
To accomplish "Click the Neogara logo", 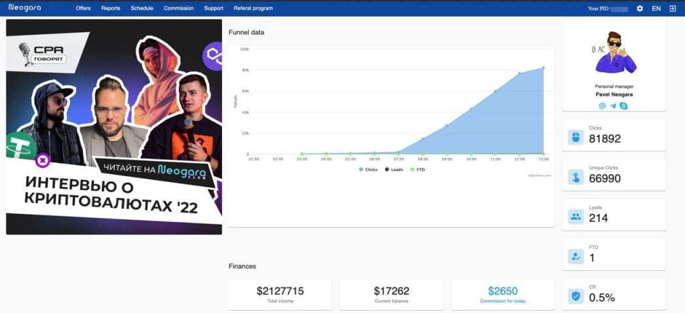I will pos(25,8).
